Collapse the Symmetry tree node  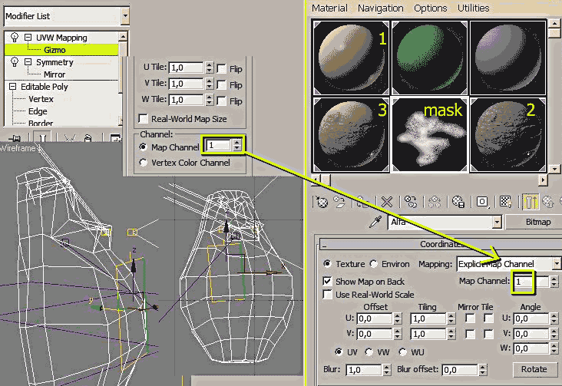click(28, 62)
